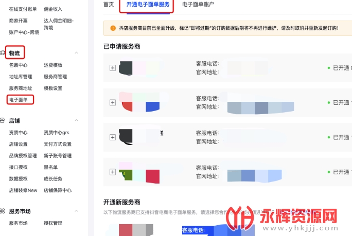The image size is (352, 236).
Task: Expand the first applied service provider row
Action: 113,68
